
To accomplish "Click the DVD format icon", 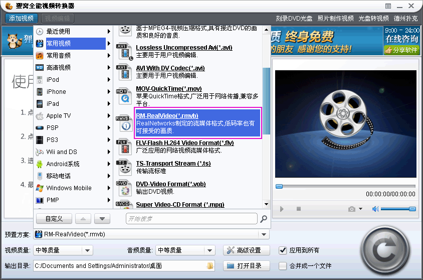I will point(124,188).
